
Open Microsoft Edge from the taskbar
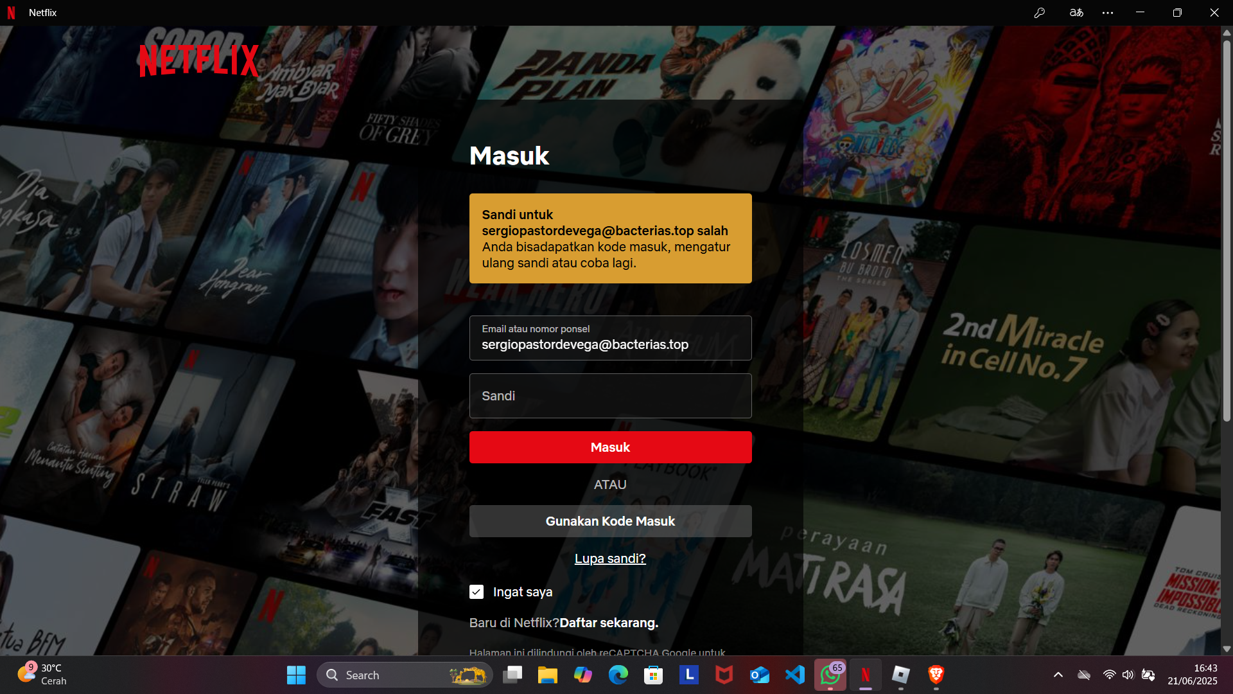pos(618,675)
